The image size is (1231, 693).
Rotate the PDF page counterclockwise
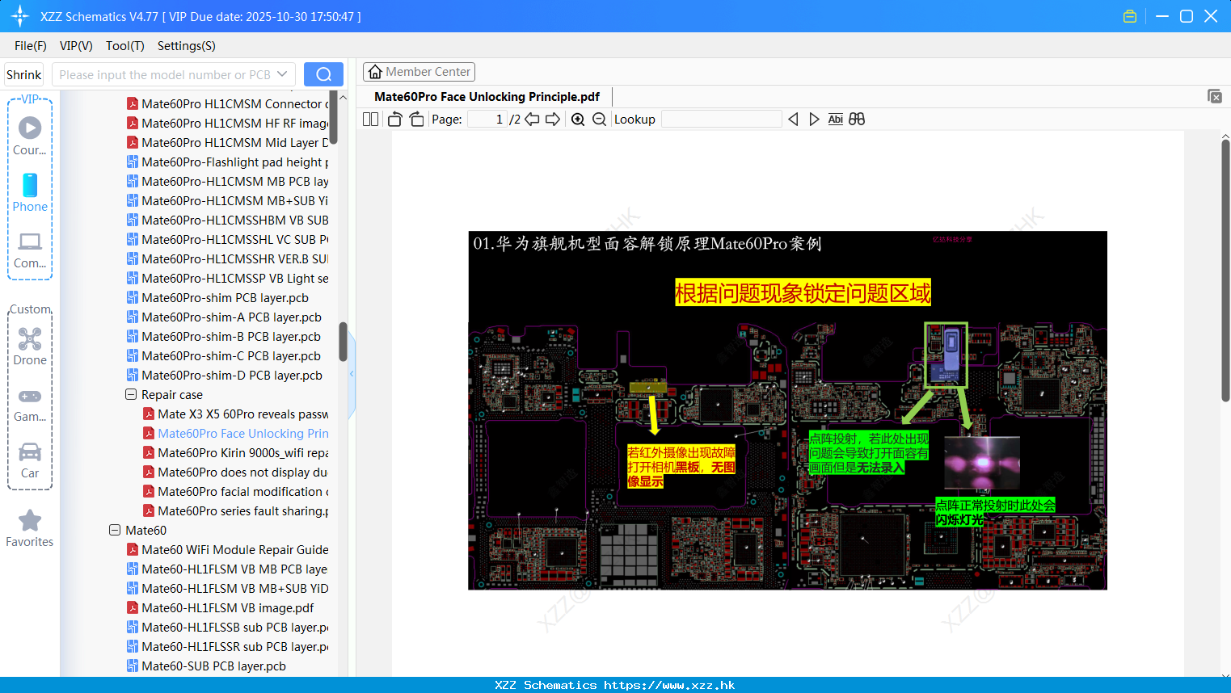pyautogui.click(x=394, y=120)
